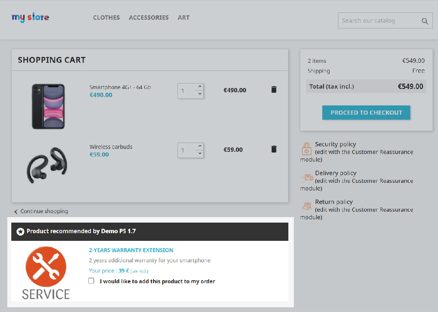Open the 2-Years Warranty Extension link
438x312 pixels.
(x=131, y=250)
